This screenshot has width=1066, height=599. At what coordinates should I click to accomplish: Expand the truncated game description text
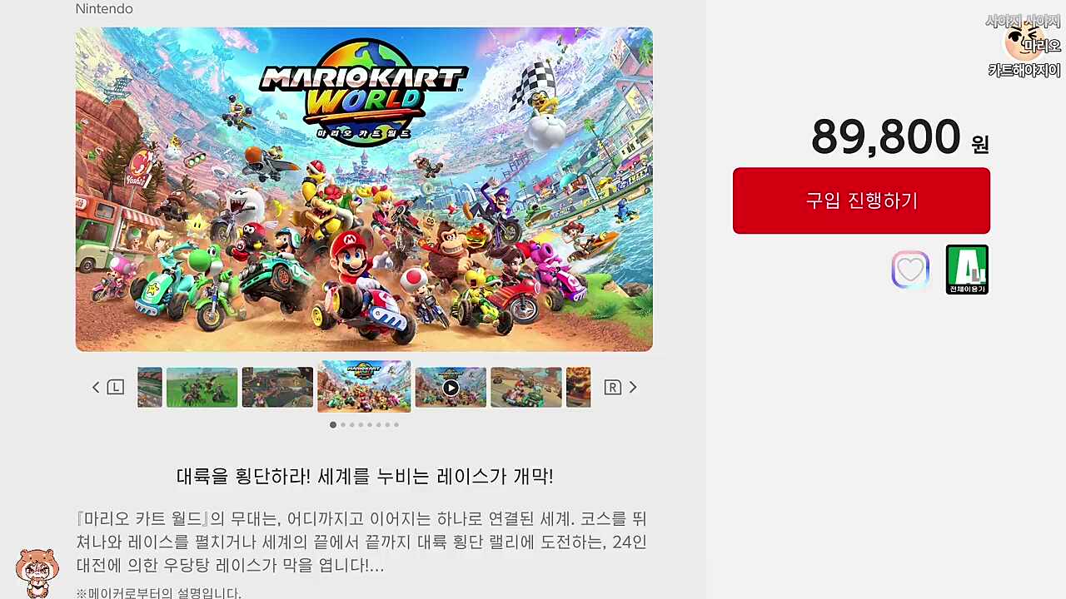(361, 542)
